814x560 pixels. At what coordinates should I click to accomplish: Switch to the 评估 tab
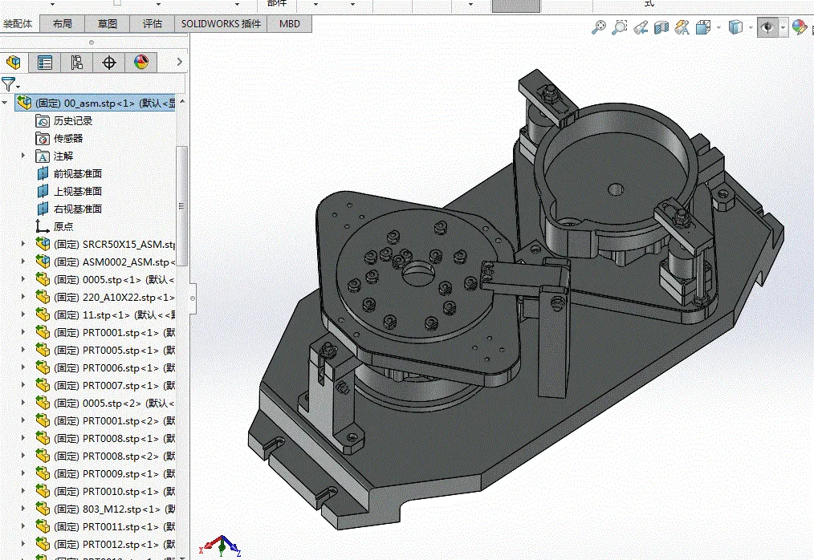(153, 23)
